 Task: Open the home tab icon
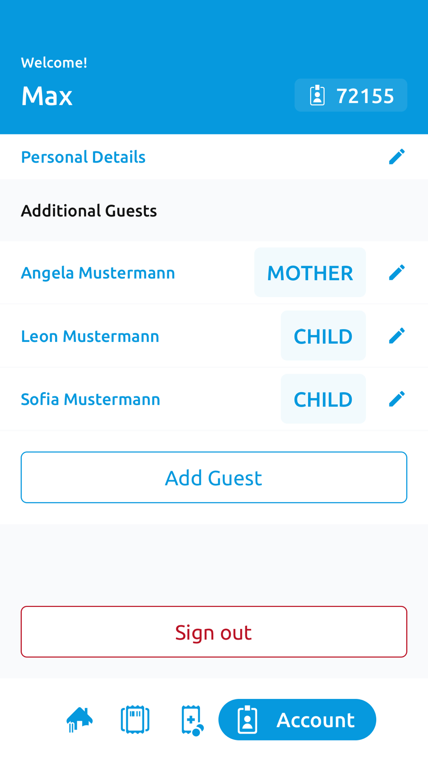[x=80, y=719]
